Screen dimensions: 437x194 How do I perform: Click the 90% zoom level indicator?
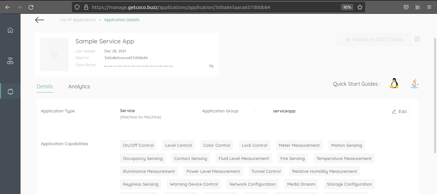pos(347,7)
